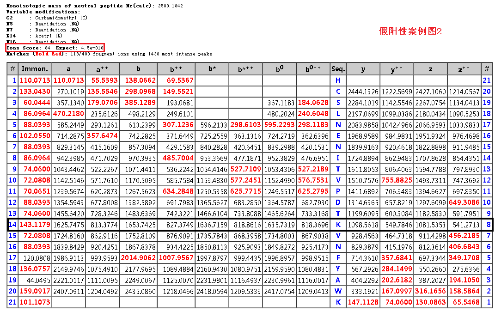Click the red y++ value 755.8825

click(397, 180)
